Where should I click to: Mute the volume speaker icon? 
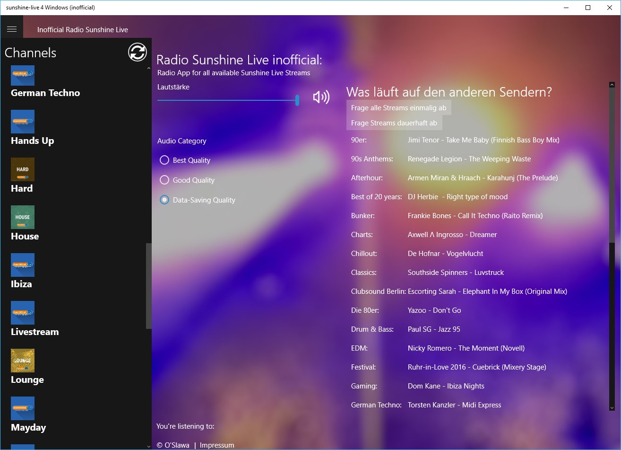click(x=321, y=97)
